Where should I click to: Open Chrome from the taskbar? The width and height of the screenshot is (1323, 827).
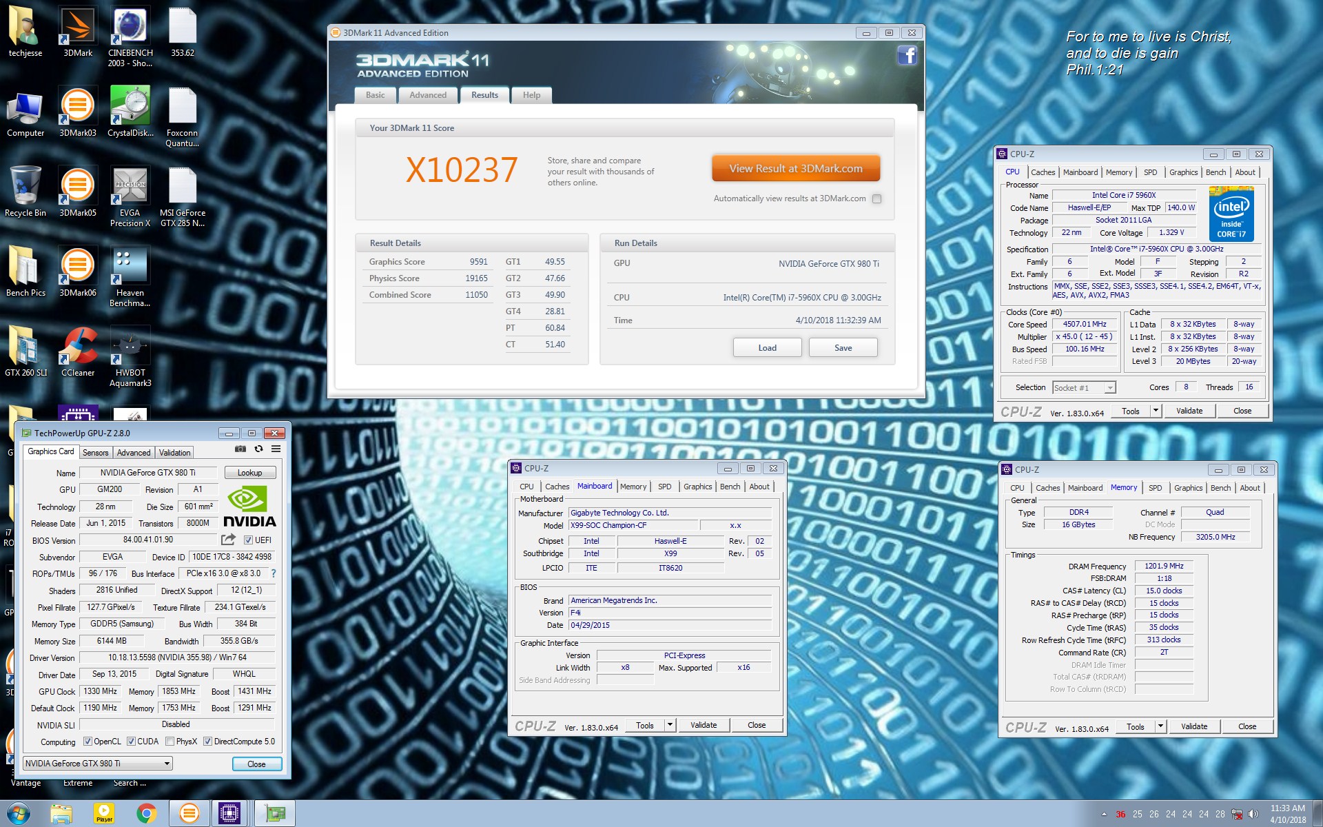coord(146,814)
